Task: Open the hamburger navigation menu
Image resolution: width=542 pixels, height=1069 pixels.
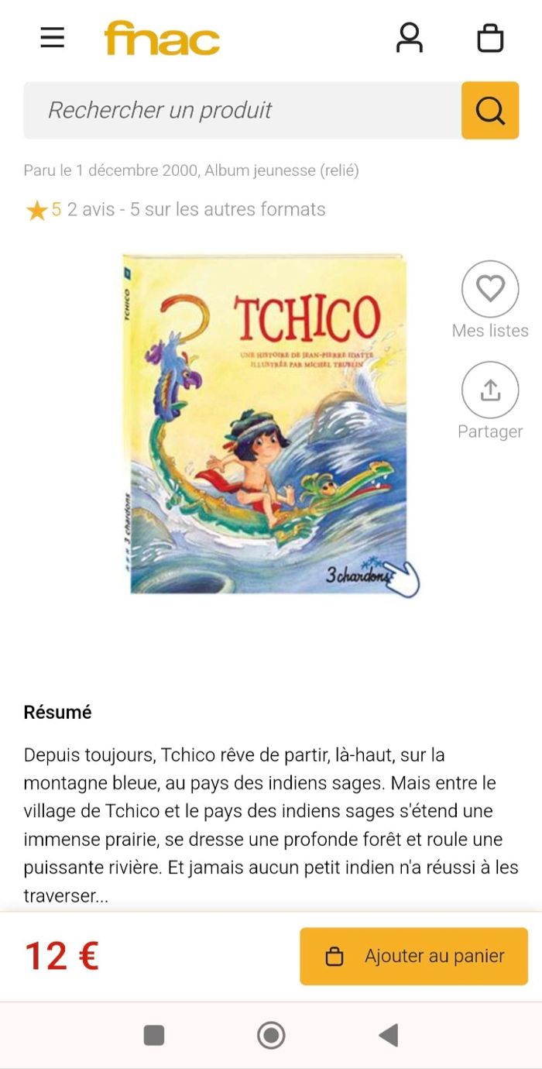Action: click(53, 37)
